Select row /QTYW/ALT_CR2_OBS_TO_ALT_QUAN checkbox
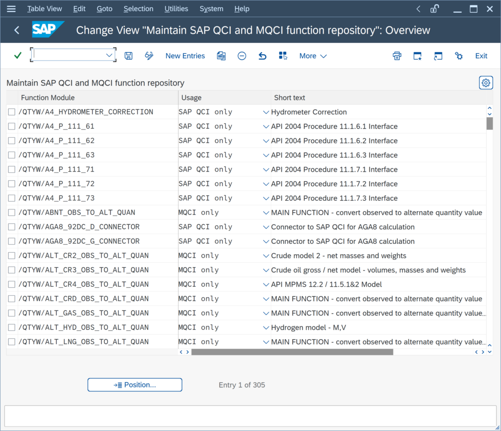The height and width of the screenshot is (431, 501). click(x=12, y=256)
